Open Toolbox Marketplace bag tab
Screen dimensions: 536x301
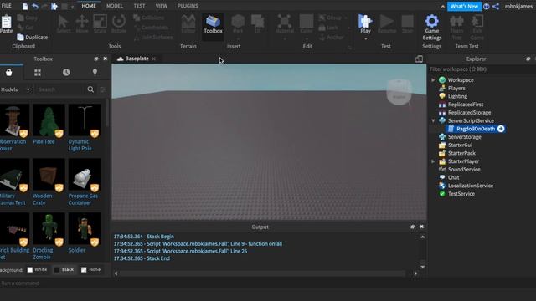point(9,73)
